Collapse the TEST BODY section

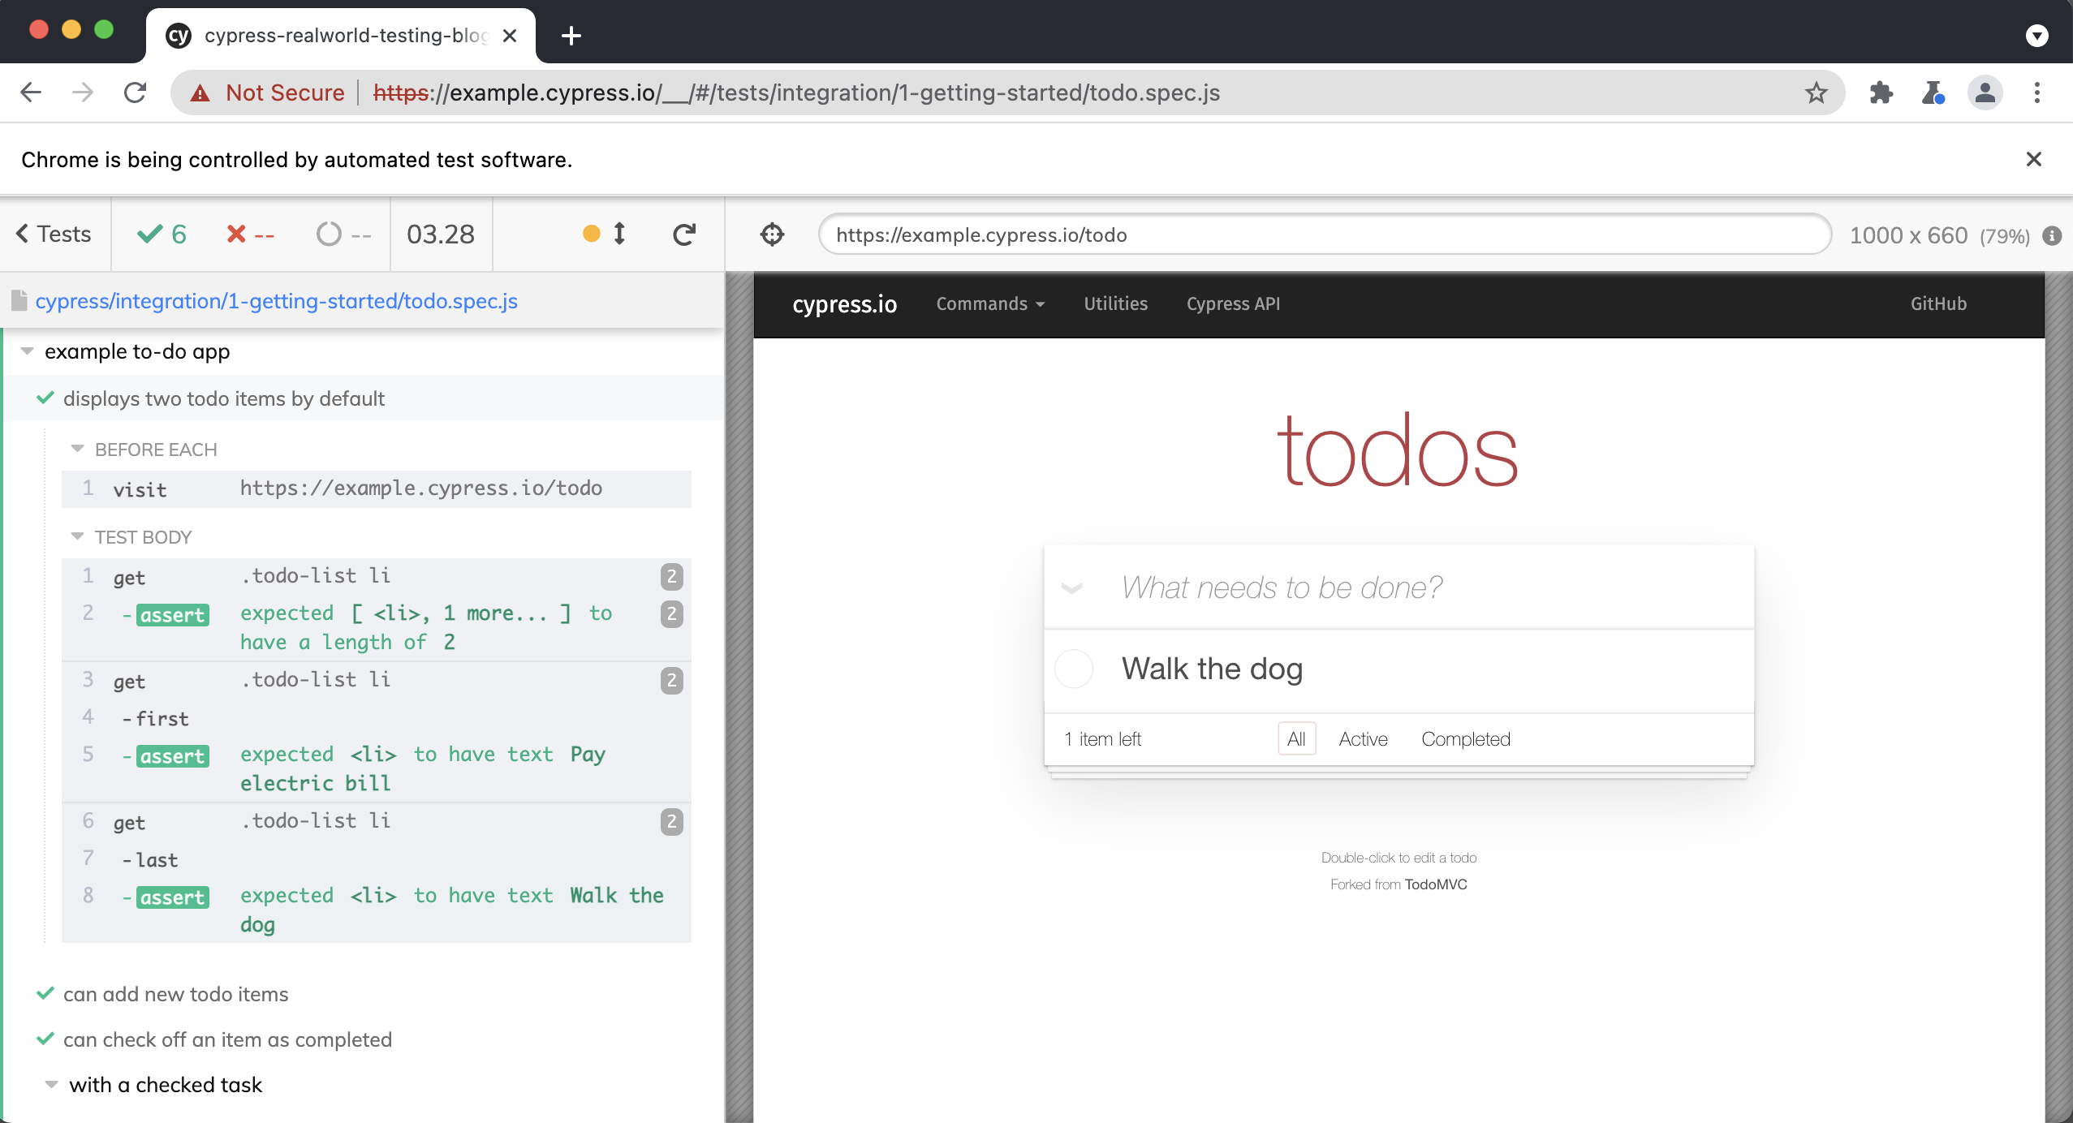pyautogui.click(x=77, y=536)
